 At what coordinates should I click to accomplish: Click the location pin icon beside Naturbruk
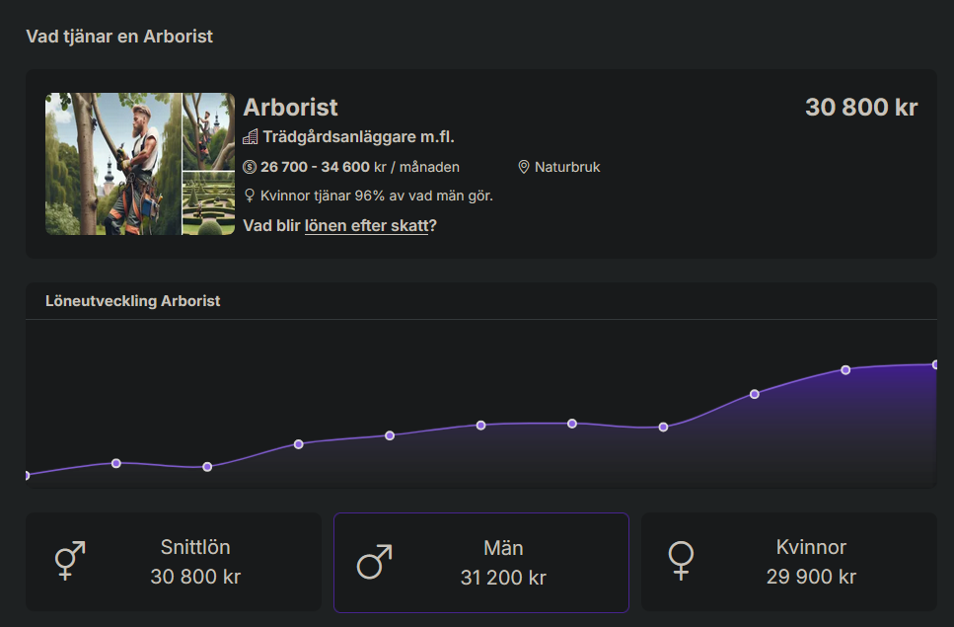point(523,167)
